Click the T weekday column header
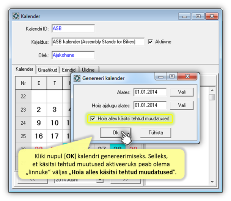Image resolution: width=231 pixels, height=201 pixels. (x=55, y=83)
